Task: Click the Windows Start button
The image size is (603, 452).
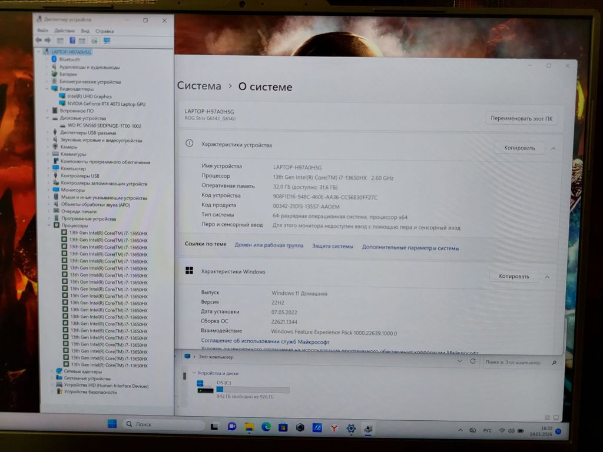Action: click(112, 424)
